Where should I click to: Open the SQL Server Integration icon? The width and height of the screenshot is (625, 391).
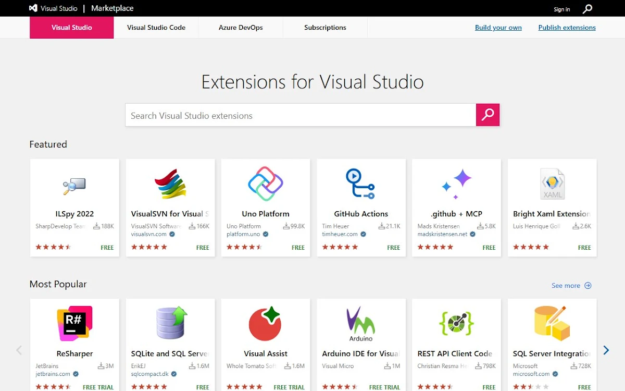point(552,323)
